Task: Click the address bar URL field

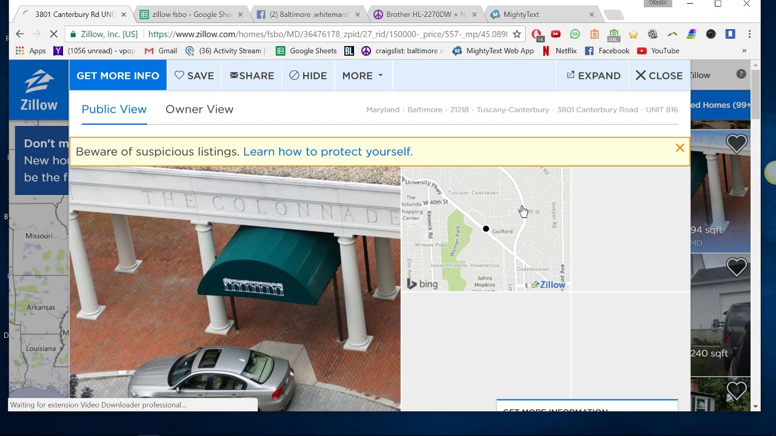Action: tap(327, 34)
